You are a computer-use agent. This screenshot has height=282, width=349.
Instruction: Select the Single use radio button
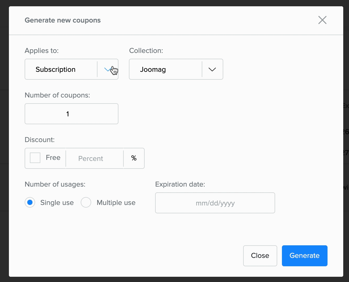click(x=30, y=203)
